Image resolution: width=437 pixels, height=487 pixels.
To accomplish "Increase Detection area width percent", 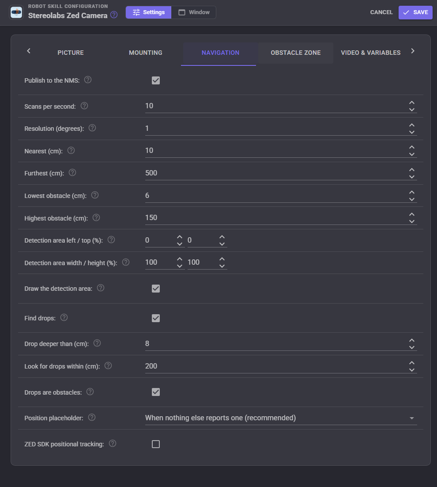I will (180, 259).
